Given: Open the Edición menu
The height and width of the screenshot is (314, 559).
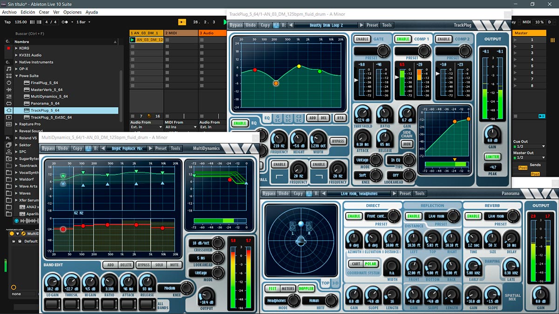Looking at the screenshot, I should pyautogui.click(x=27, y=12).
